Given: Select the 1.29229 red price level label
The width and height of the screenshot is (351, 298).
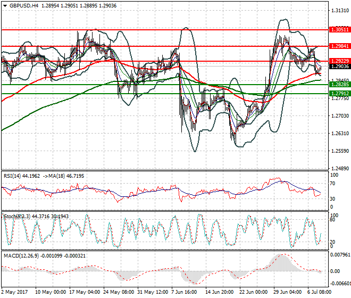Looking at the screenshot, I should pyautogui.click(x=340, y=61).
